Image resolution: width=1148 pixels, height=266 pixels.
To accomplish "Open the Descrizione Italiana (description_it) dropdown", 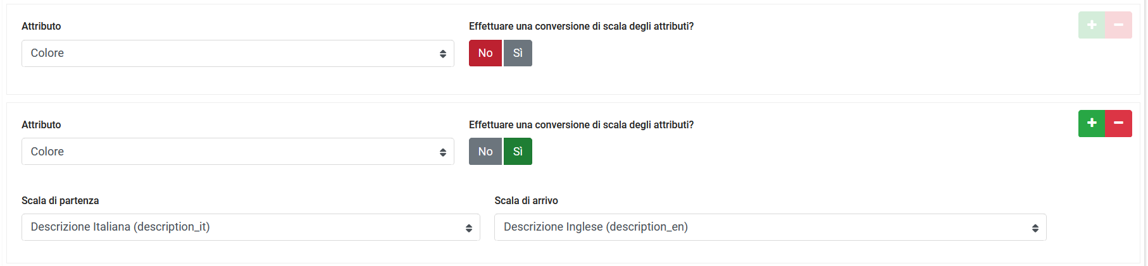I will pos(240,227).
